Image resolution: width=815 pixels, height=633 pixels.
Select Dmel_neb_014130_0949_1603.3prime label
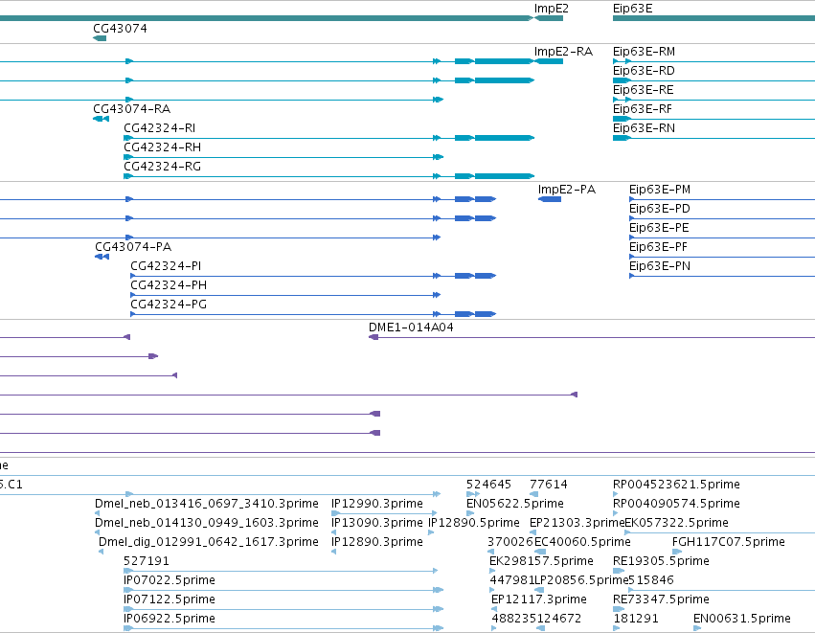tap(206, 523)
